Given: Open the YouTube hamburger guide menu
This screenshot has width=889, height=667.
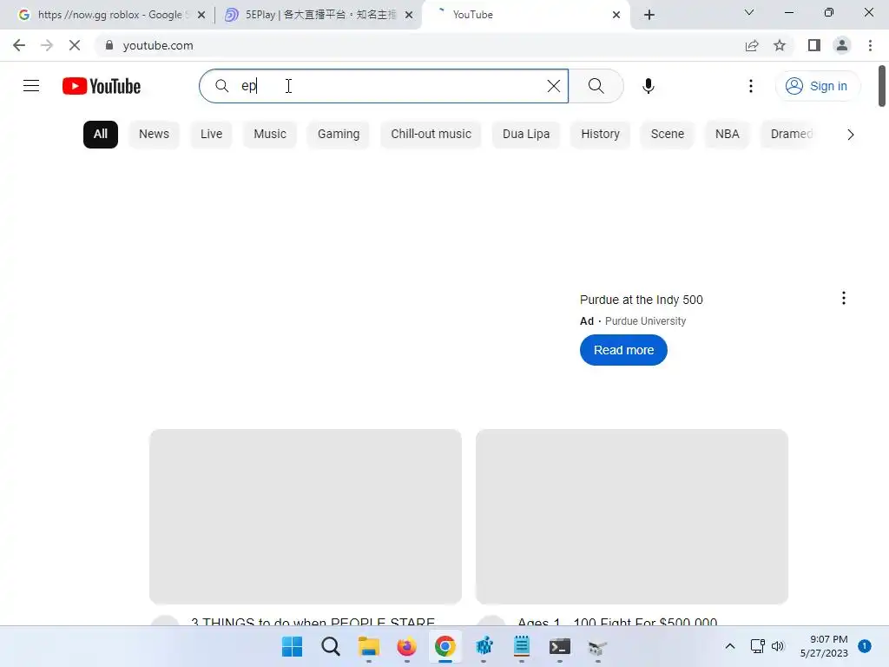Looking at the screenshot, I should [x=31, y=86].
